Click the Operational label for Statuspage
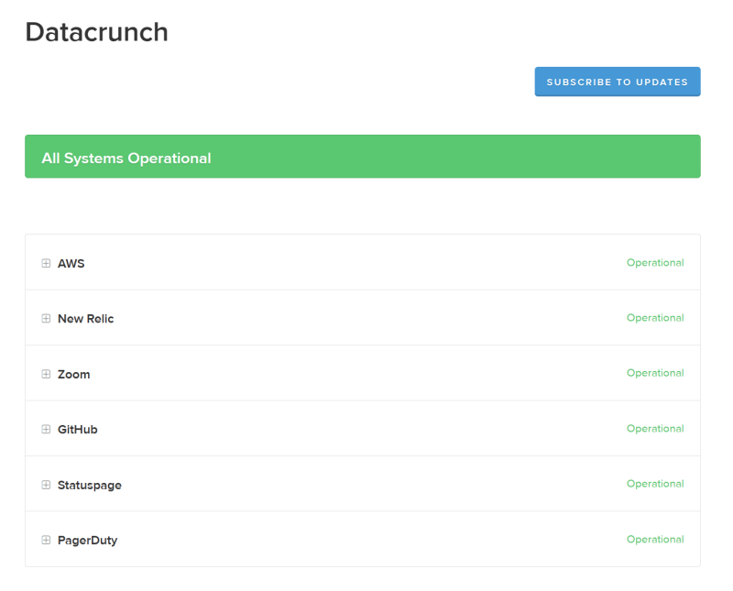The height and width of the screenshot is (591, 733). [x=655, y=484]
